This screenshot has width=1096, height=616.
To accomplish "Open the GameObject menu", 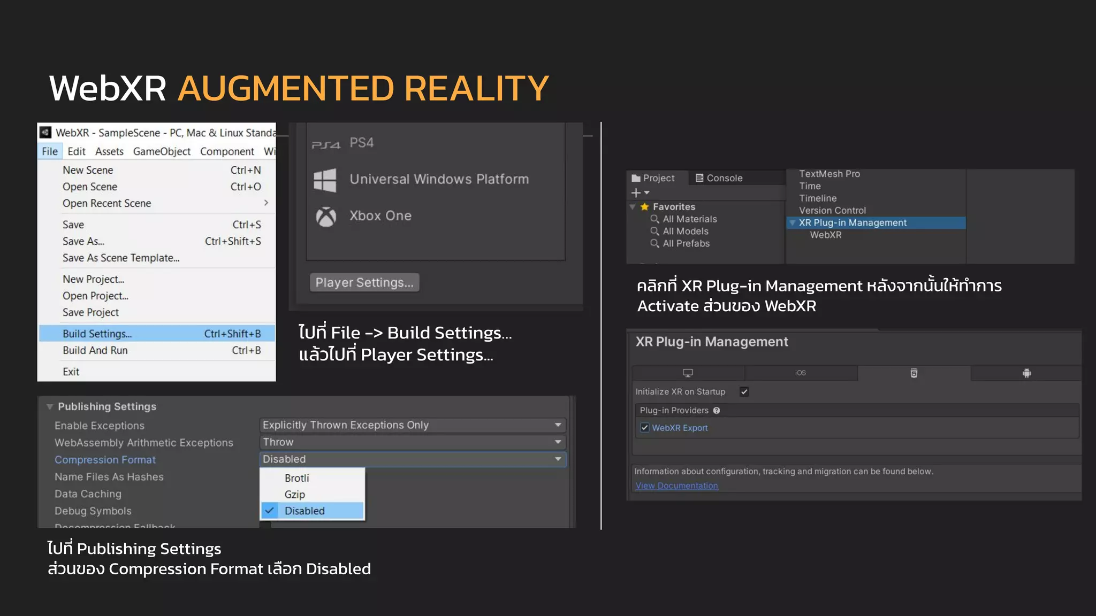I will 162,151.
